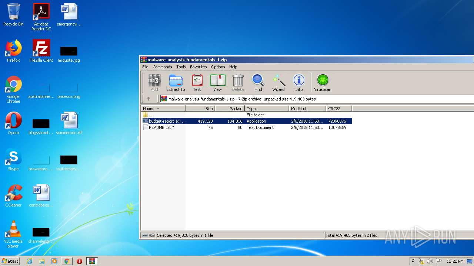474x266 pixels.
Task: Open the Windows Start menu
Action: [10, 261]
